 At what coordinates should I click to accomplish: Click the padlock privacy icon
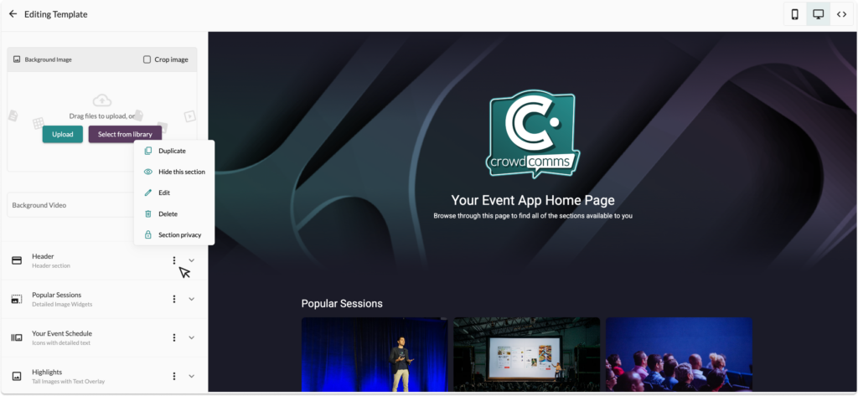[147, 234]
